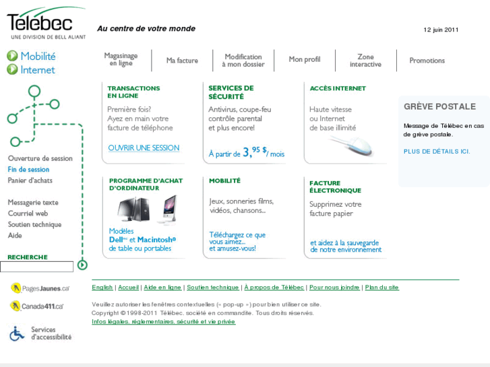
Task: Click the 12 juin 2011 date
Action: click(441, 30)
